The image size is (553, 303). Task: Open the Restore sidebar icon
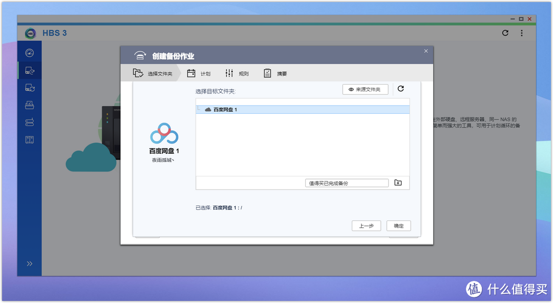click(x=30, y=105)
